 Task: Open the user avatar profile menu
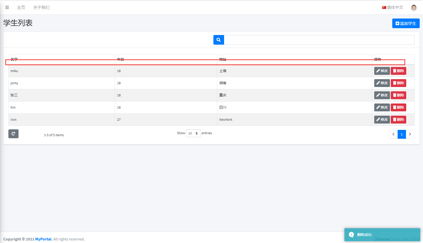pos(414,8)
